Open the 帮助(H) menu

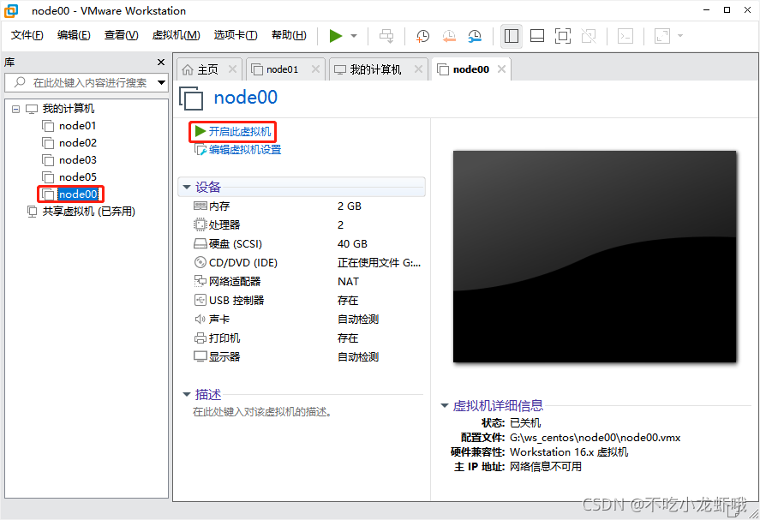pyautogui.click(x=289, y=35)
